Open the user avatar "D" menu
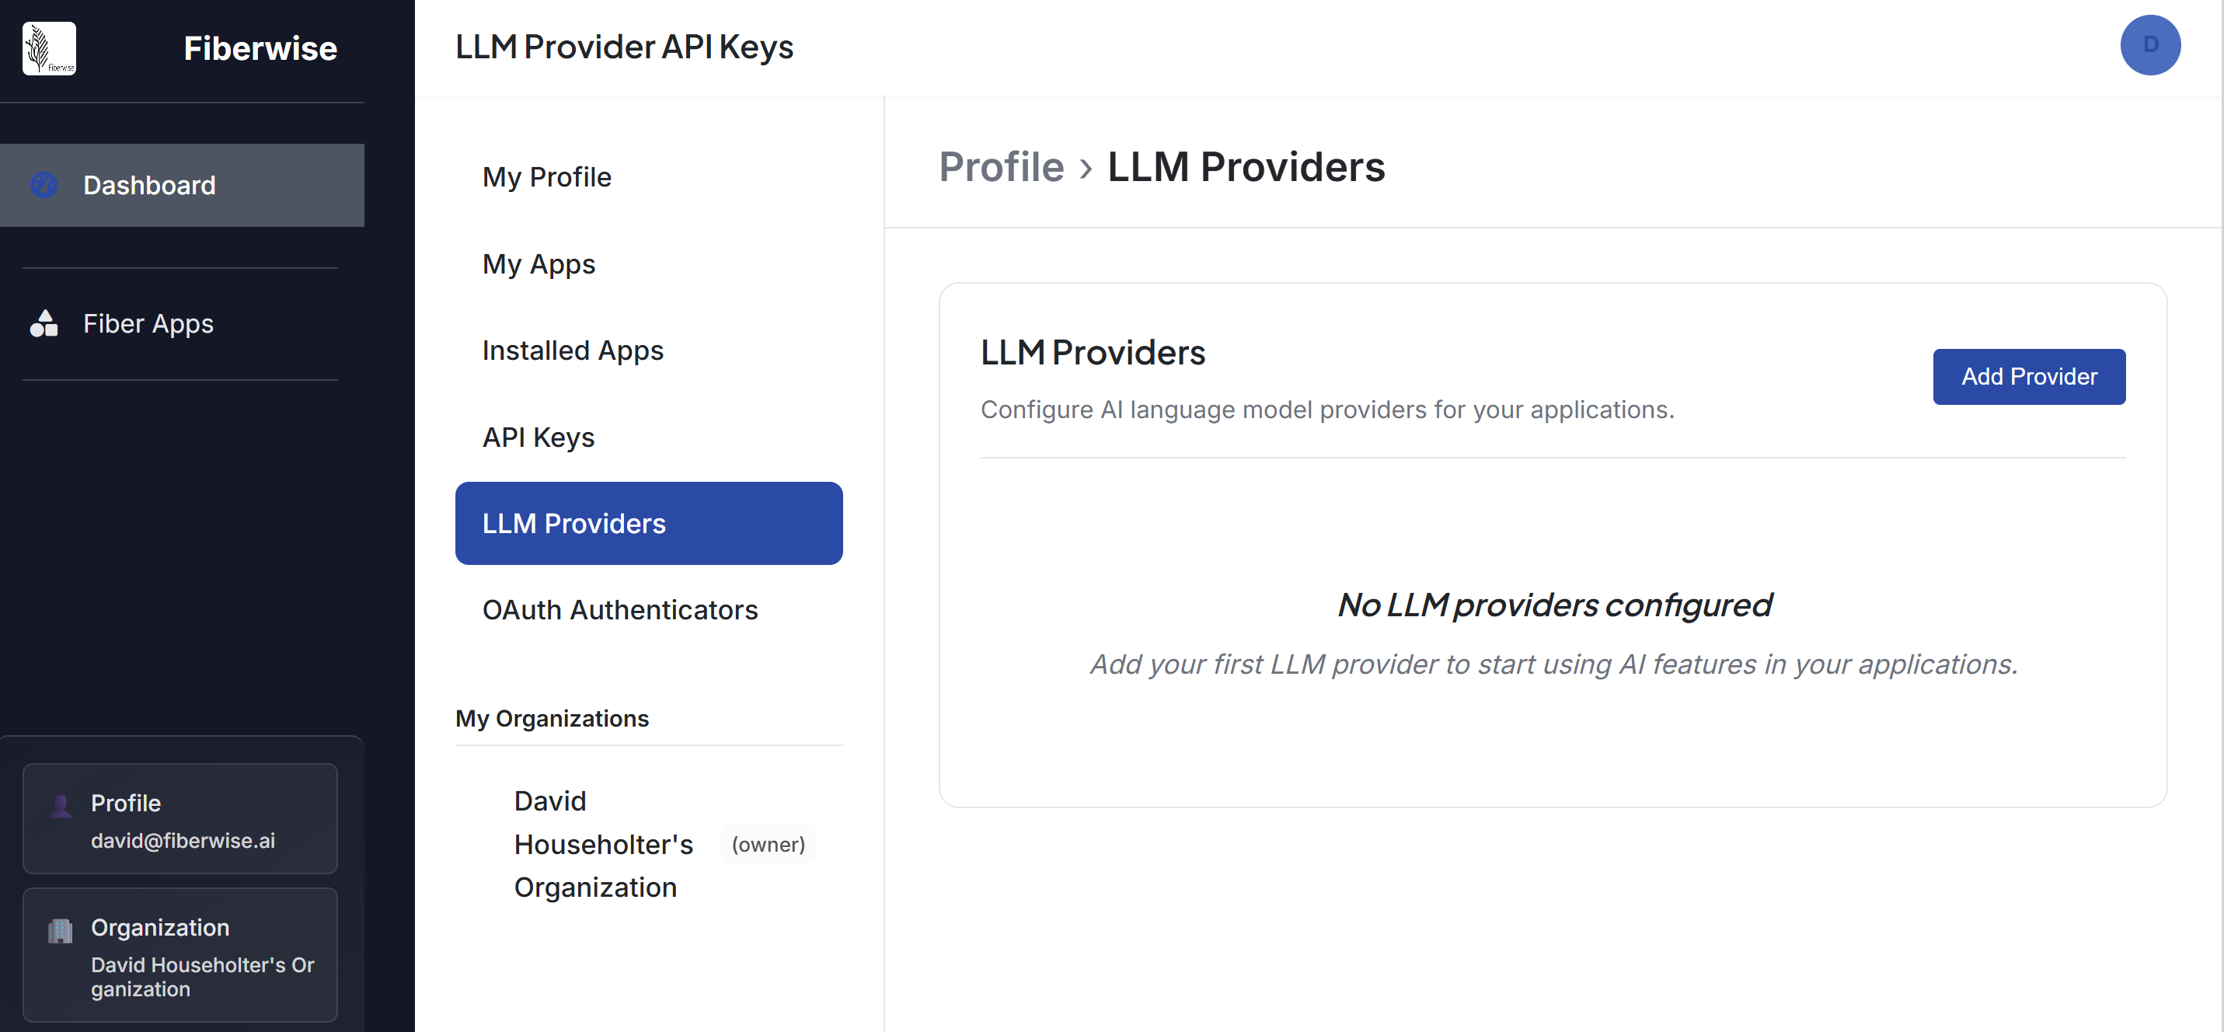Viewport: 2224px width, 1032px height. coord(2149,45)
